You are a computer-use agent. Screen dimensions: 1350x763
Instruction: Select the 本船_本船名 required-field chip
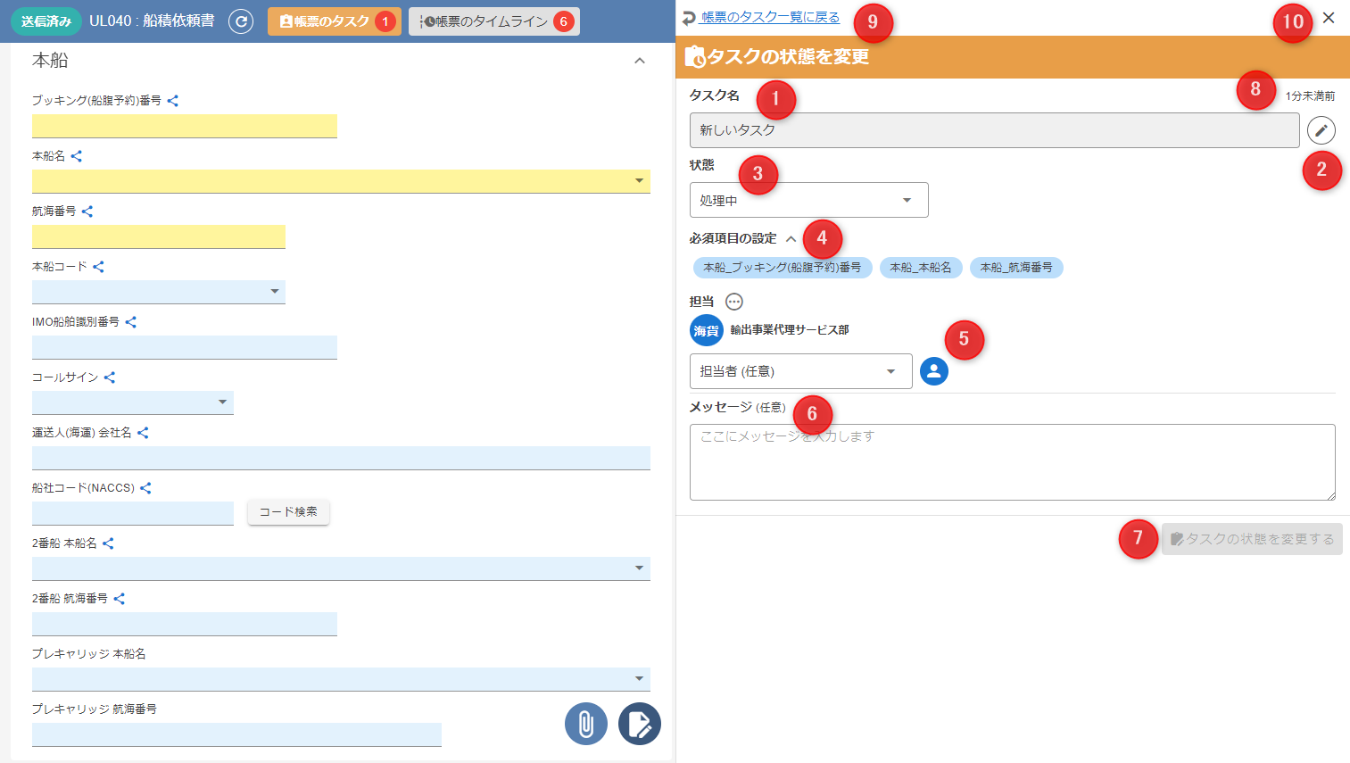point(920,268)
